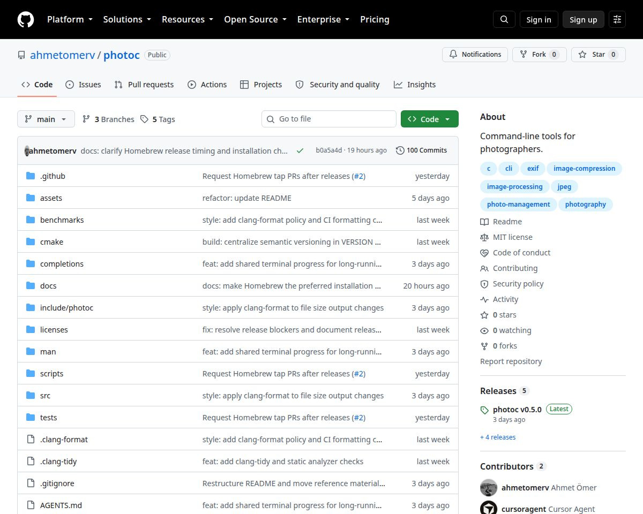Open the + 4 releases link
This screenshot has height=514, width=643.
coord(498,437)
